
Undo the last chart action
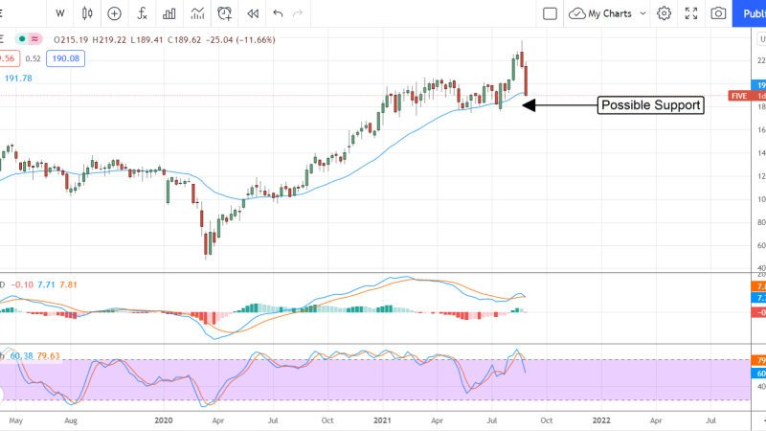tap(278, 13)
